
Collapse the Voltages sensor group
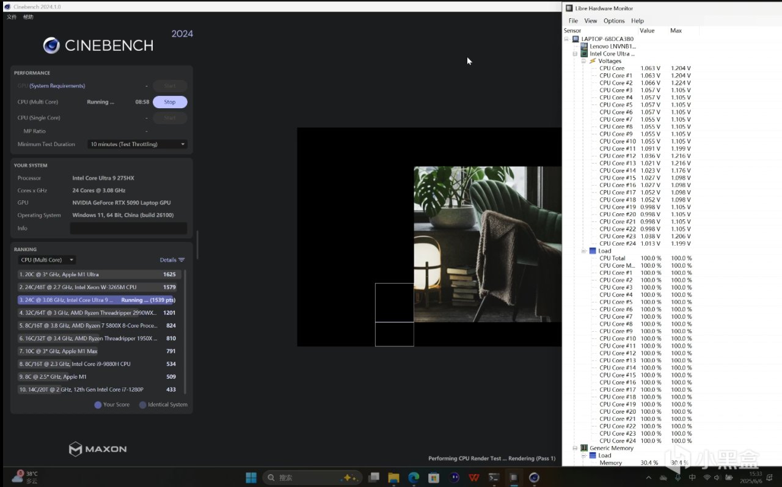583,61
